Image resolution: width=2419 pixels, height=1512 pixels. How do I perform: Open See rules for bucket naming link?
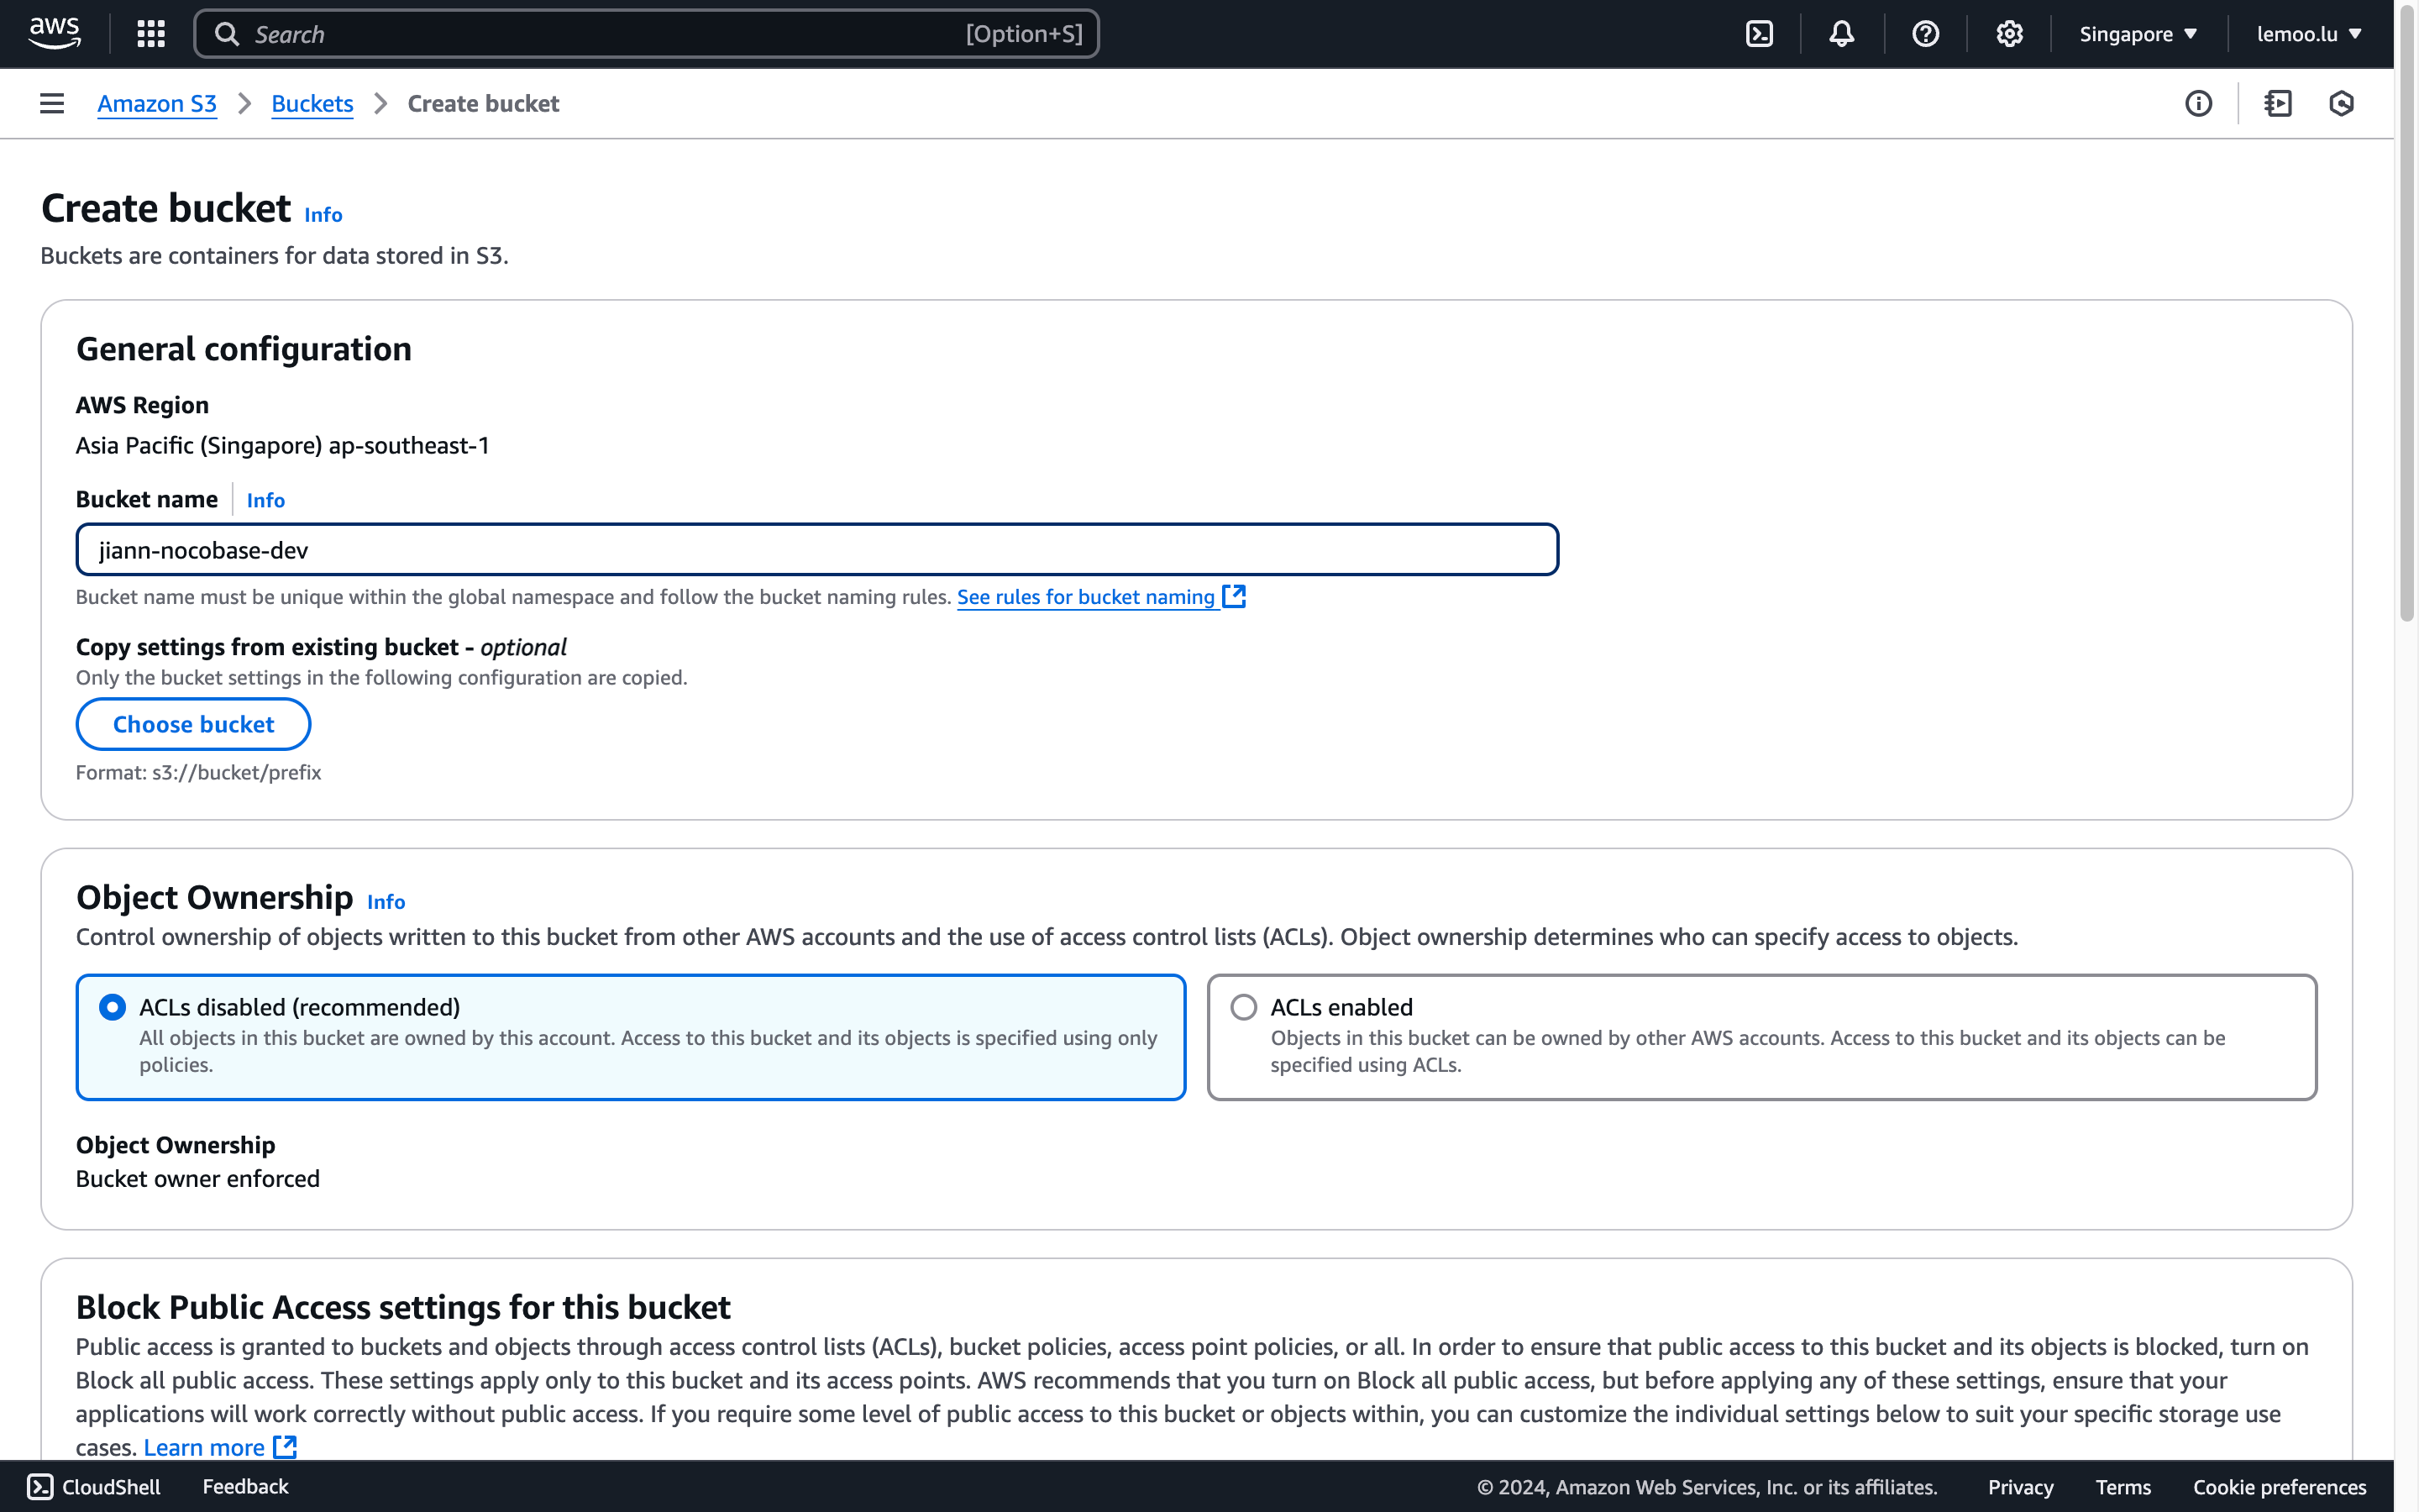pyautogui.click(x=1085, y=597)
